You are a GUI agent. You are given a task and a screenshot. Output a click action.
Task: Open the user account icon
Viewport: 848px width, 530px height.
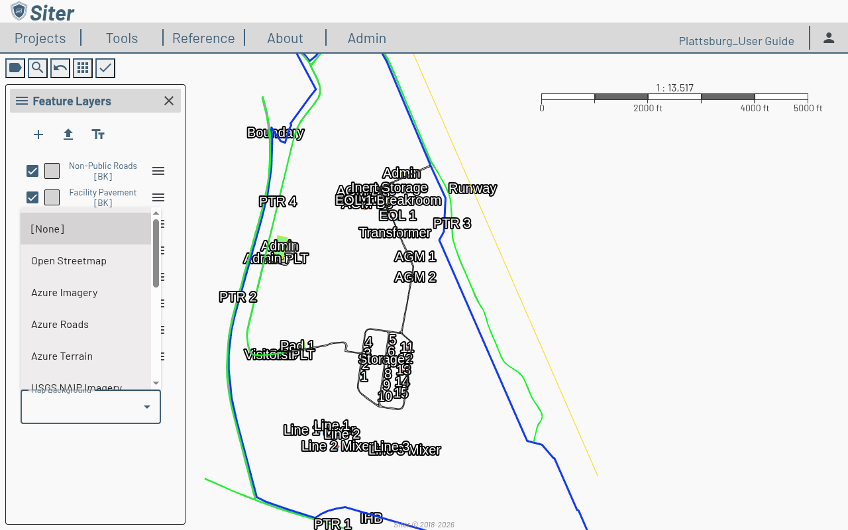coord(829,38)
